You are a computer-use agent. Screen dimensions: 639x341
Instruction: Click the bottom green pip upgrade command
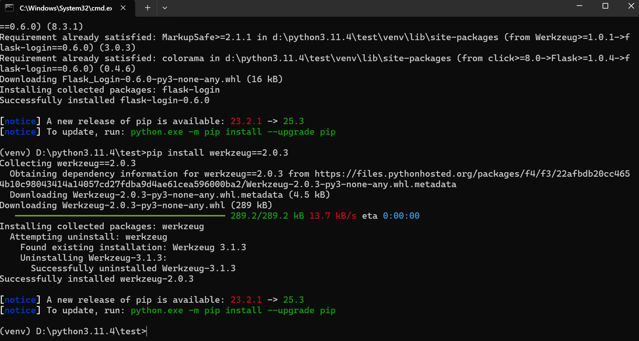click(233, 311)
